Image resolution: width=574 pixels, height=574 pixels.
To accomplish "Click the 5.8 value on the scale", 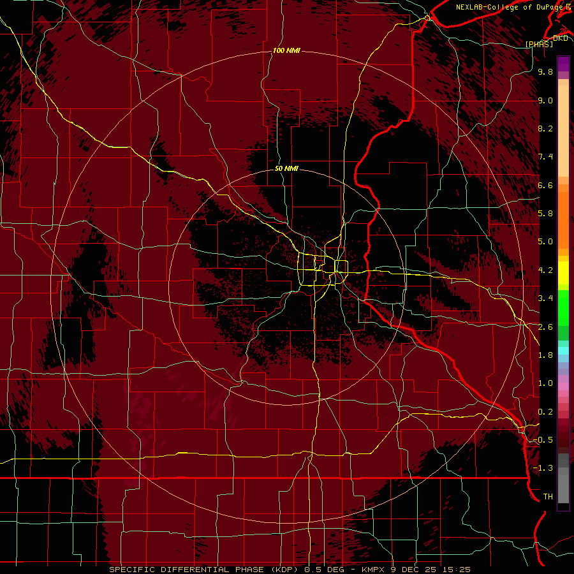I will 545,214.
